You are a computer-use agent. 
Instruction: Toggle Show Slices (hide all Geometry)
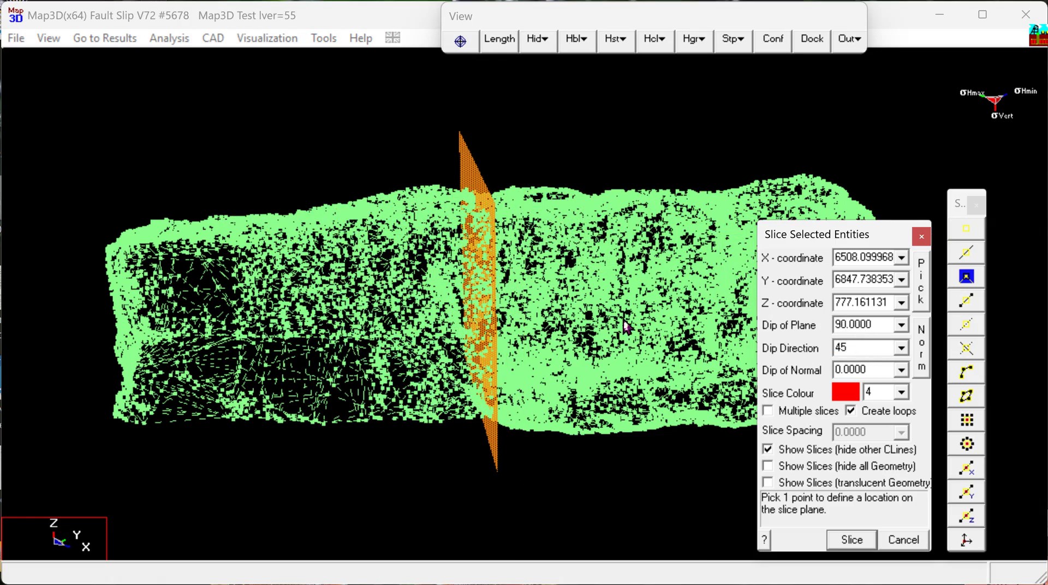pos(768,466)
